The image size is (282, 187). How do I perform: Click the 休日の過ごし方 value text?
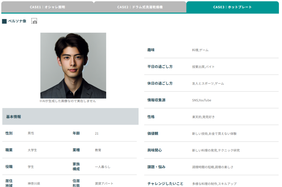(x=208, y=83)
